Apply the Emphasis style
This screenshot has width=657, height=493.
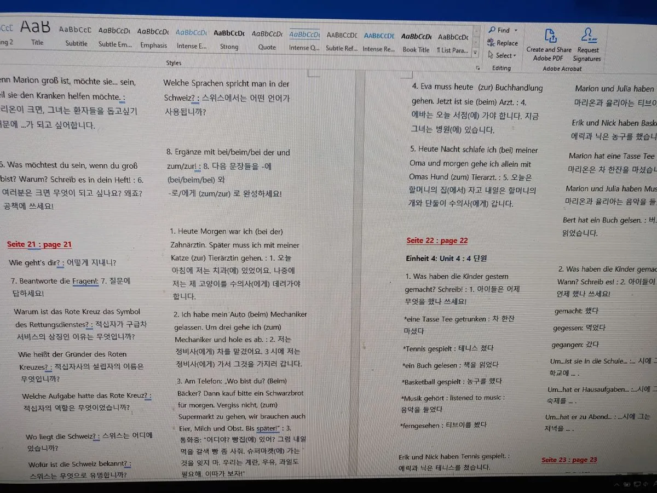153,38
